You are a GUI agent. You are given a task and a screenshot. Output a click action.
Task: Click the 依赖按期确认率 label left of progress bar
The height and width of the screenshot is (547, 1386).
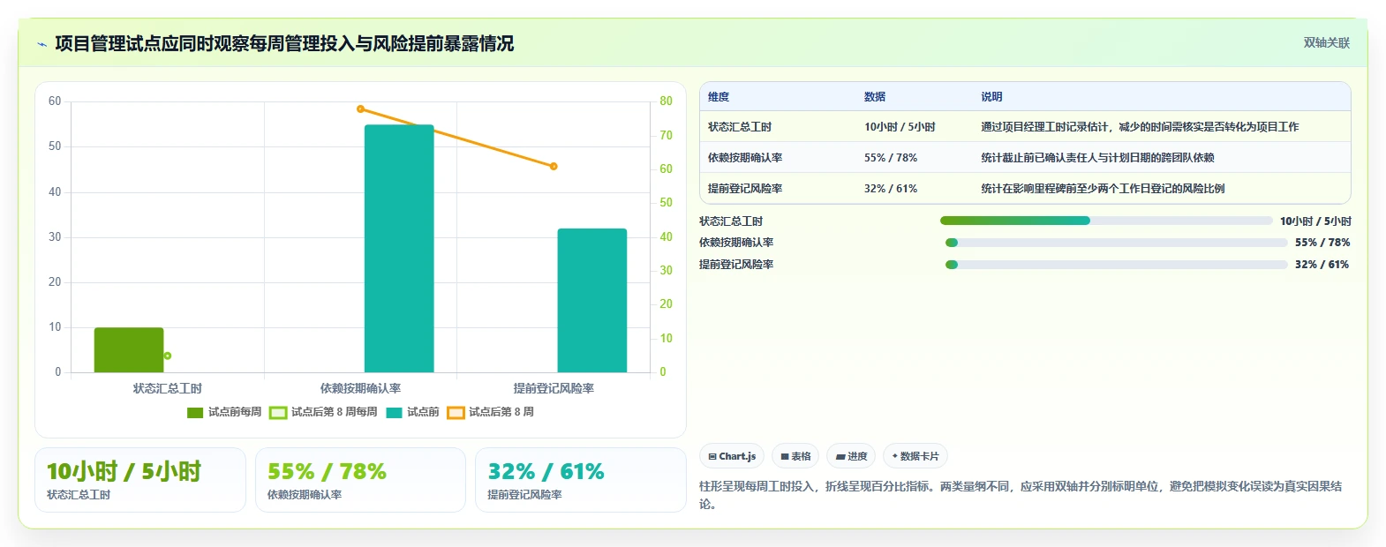click(736, 243)
